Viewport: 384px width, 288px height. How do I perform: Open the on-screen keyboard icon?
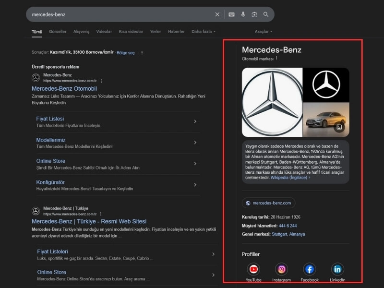pos(231,14)
